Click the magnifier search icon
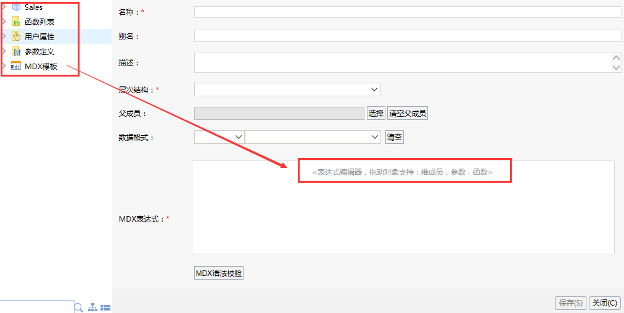 79,307
